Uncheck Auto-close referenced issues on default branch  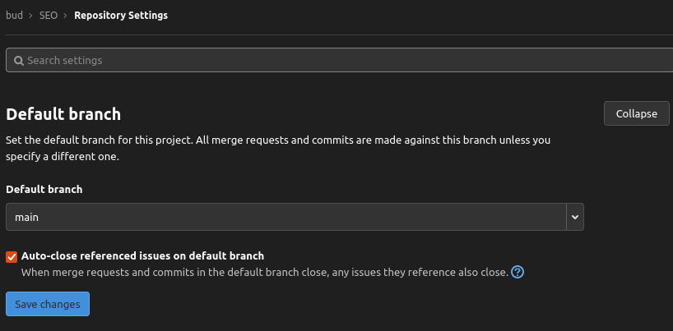click(12, 257)
